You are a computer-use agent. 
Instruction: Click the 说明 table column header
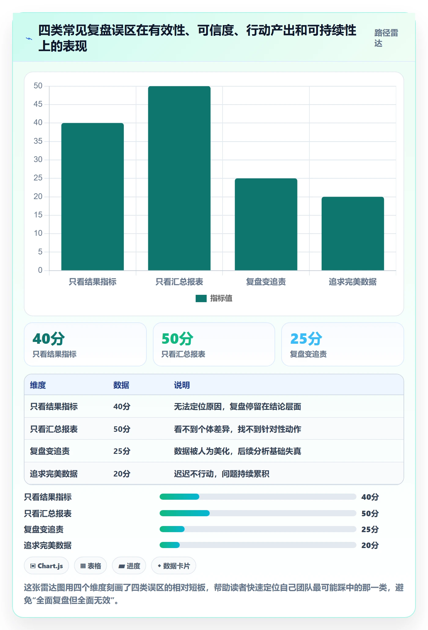point(182,385)
